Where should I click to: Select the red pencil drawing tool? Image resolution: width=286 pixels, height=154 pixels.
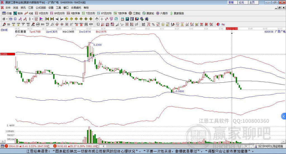4,24
